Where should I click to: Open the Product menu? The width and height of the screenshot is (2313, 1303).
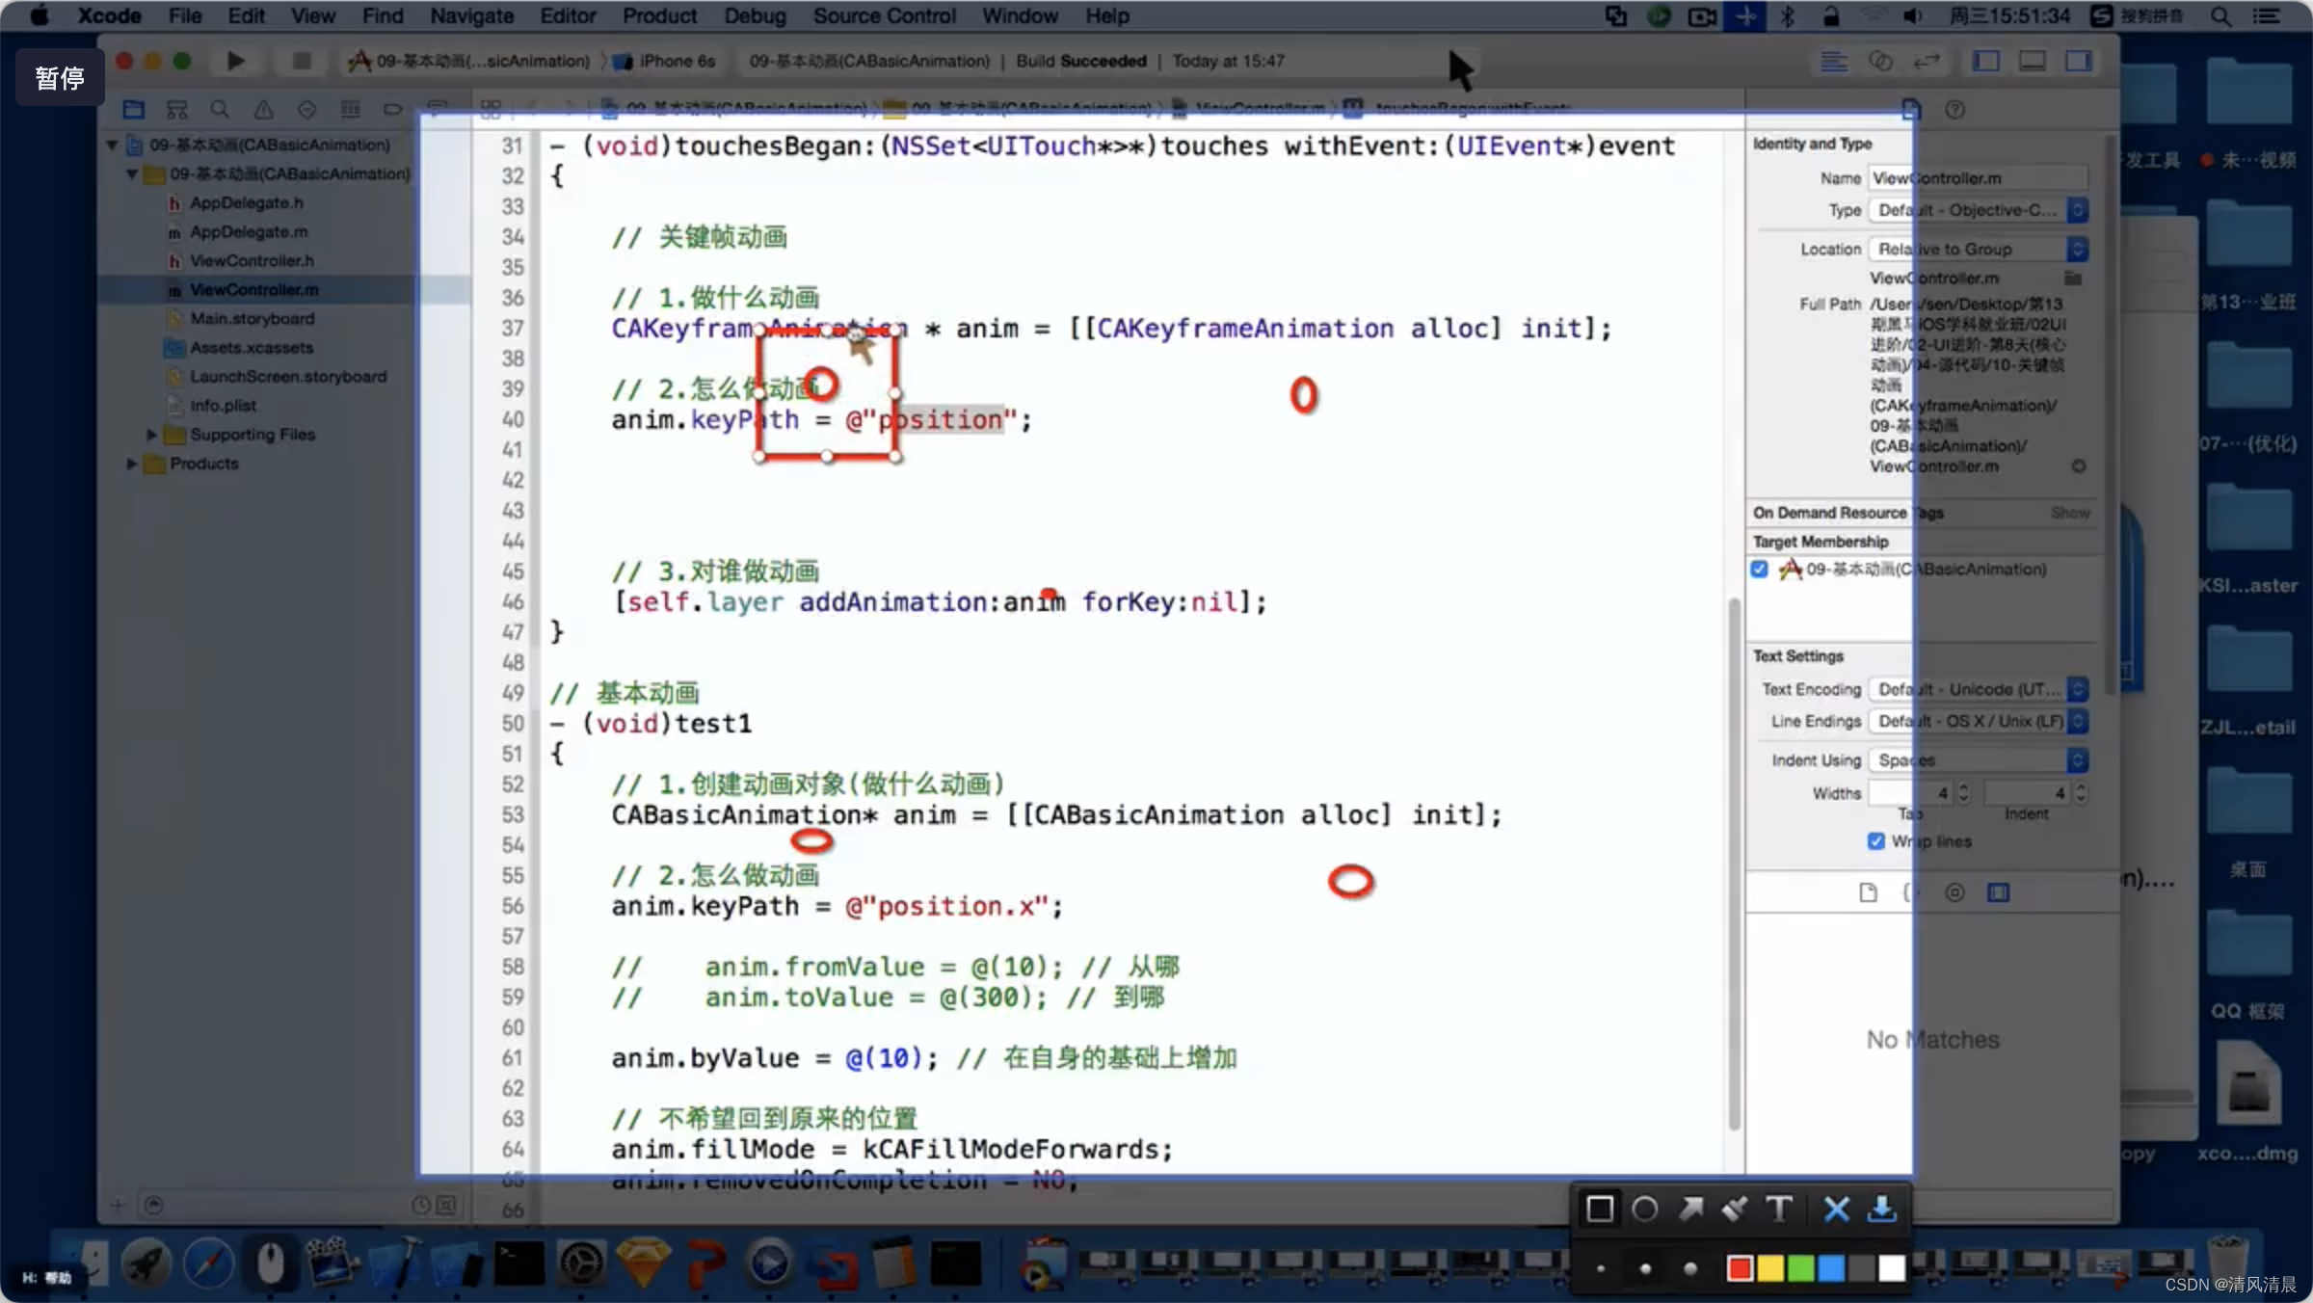pyautogui.click(x=659, y=15)
